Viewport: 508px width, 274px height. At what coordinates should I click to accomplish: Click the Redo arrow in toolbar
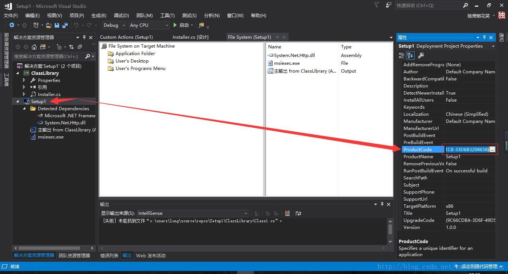(x=89, y=25)
